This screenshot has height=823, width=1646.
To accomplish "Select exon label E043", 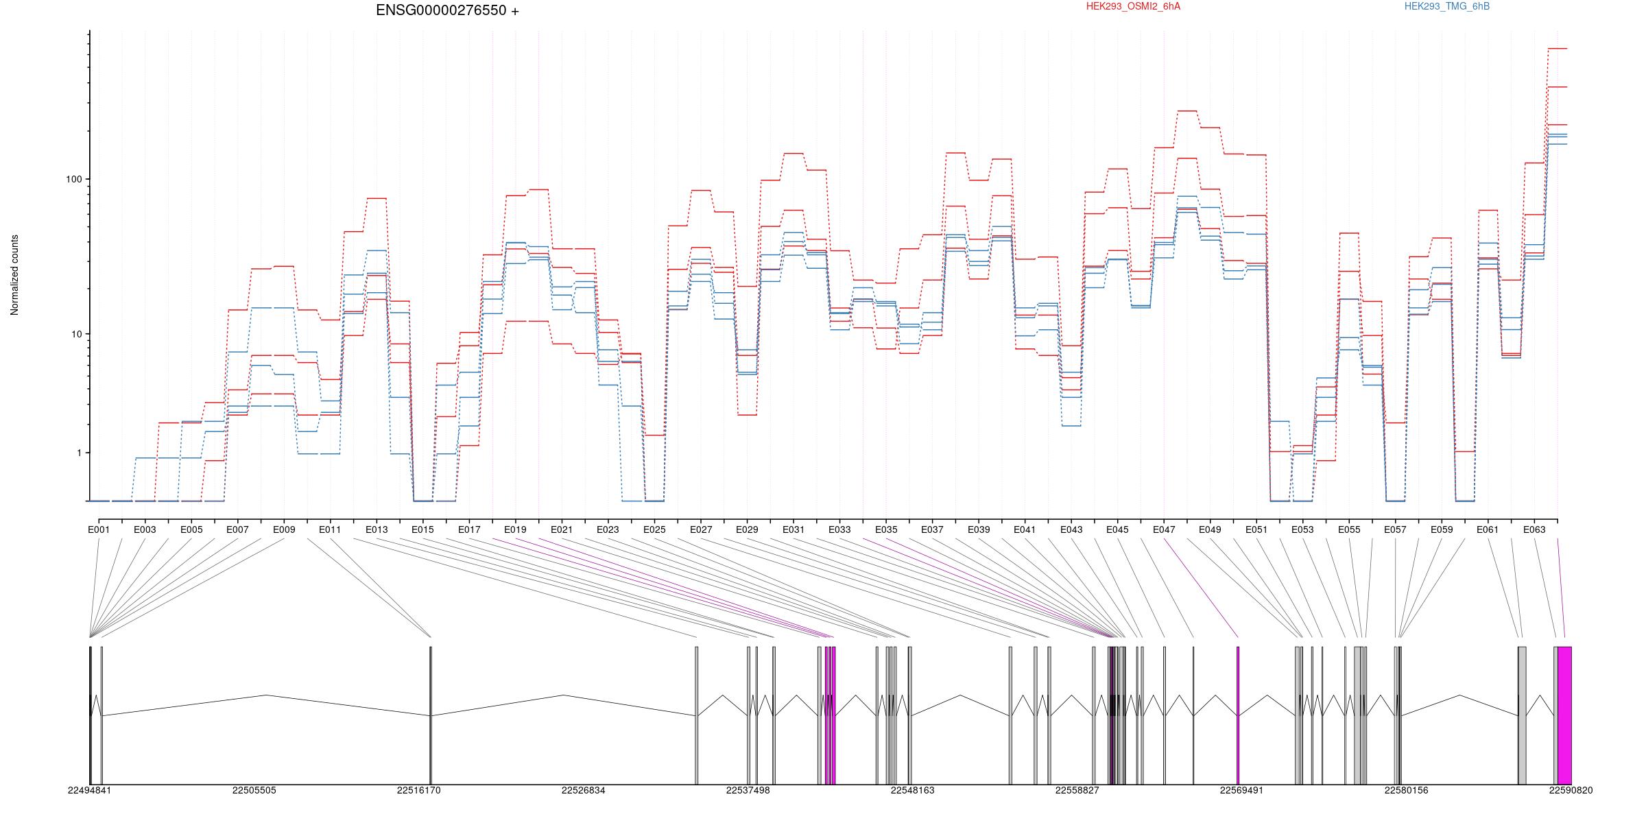I will (1071, 529).
